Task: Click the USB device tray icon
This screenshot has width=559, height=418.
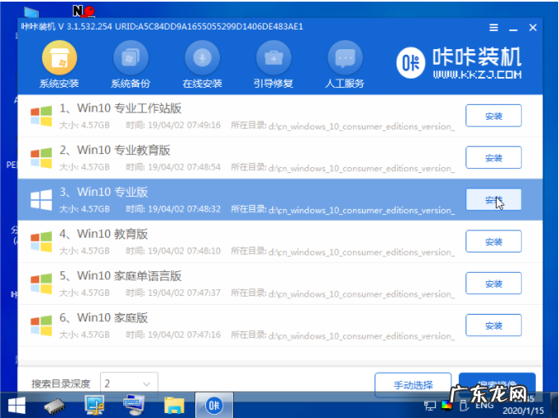Action: point(464,405)
